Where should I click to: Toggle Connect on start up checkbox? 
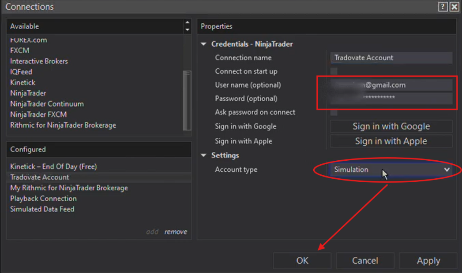pos(334,71)
